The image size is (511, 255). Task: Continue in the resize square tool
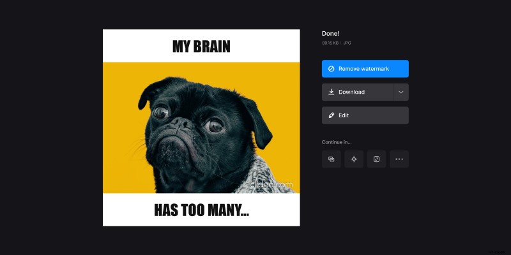tap(376, 159)
